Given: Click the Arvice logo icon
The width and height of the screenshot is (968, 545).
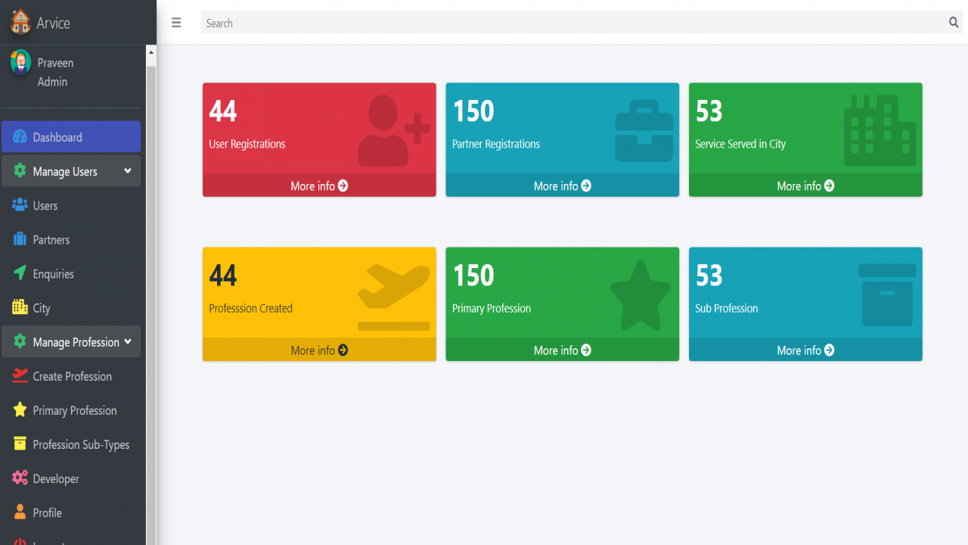Looking at the screenshot, I should pyautogui.click(x=20, y=22).
